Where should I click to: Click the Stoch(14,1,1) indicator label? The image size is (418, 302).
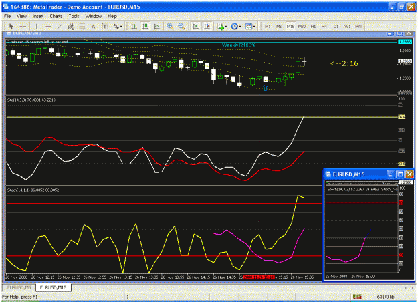click(33, 190)
